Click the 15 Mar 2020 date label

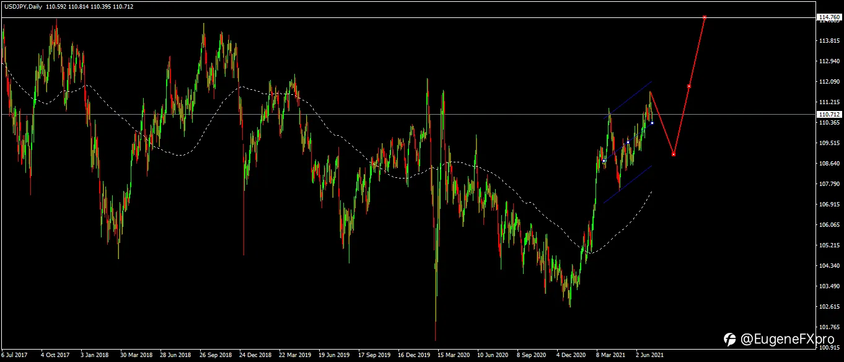point(454,356)
